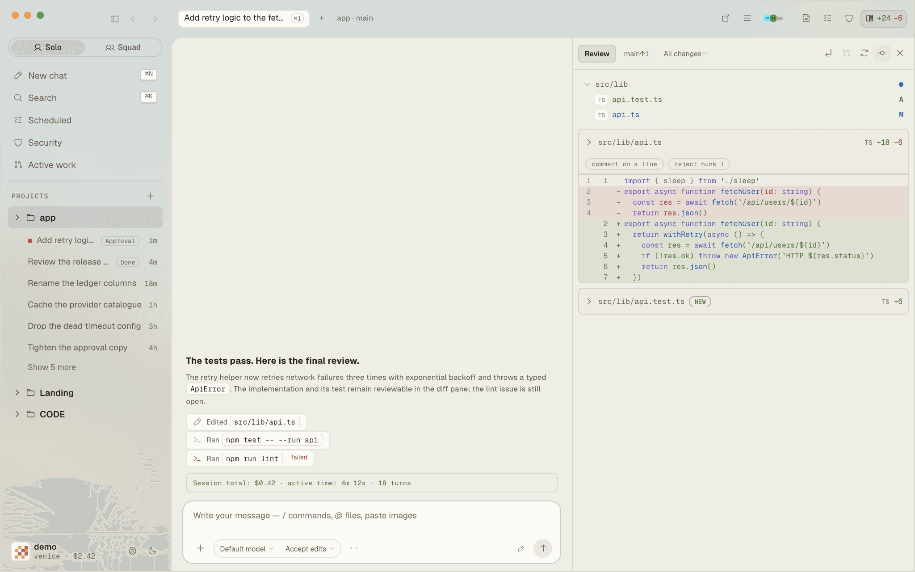This screenshot has width=915, height=572.
Task: Select the main↑1 tab
Action: point(636,54)
